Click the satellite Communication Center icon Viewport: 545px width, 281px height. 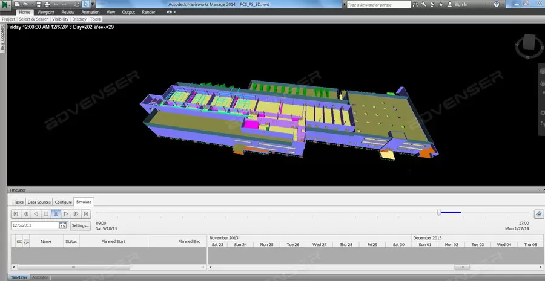tap(432, 4)
